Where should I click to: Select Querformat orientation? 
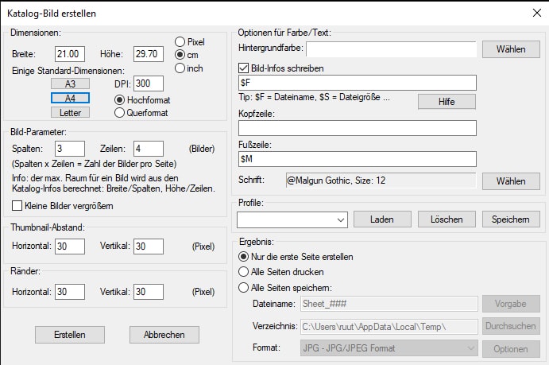pyautogui.click(x=120, y=112)
